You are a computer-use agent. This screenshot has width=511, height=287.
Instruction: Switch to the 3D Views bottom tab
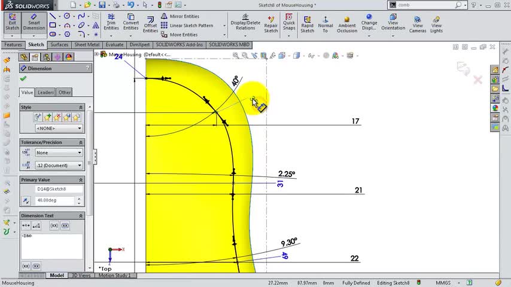click(x=81, y=276)
